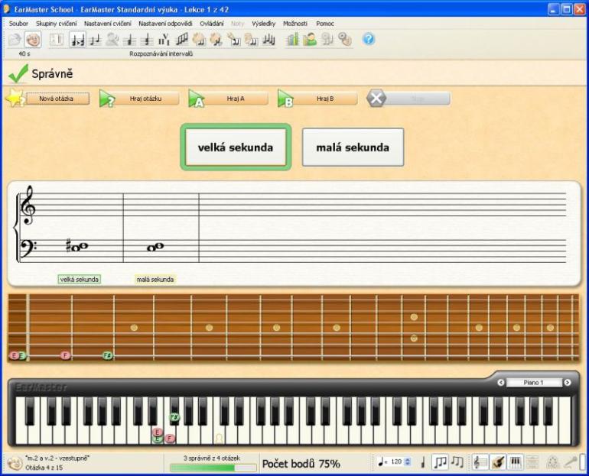The width and height of the screenshot is (589, 476).
Task: Open the chord progressions exercise icon
Action: click(164, 40)
